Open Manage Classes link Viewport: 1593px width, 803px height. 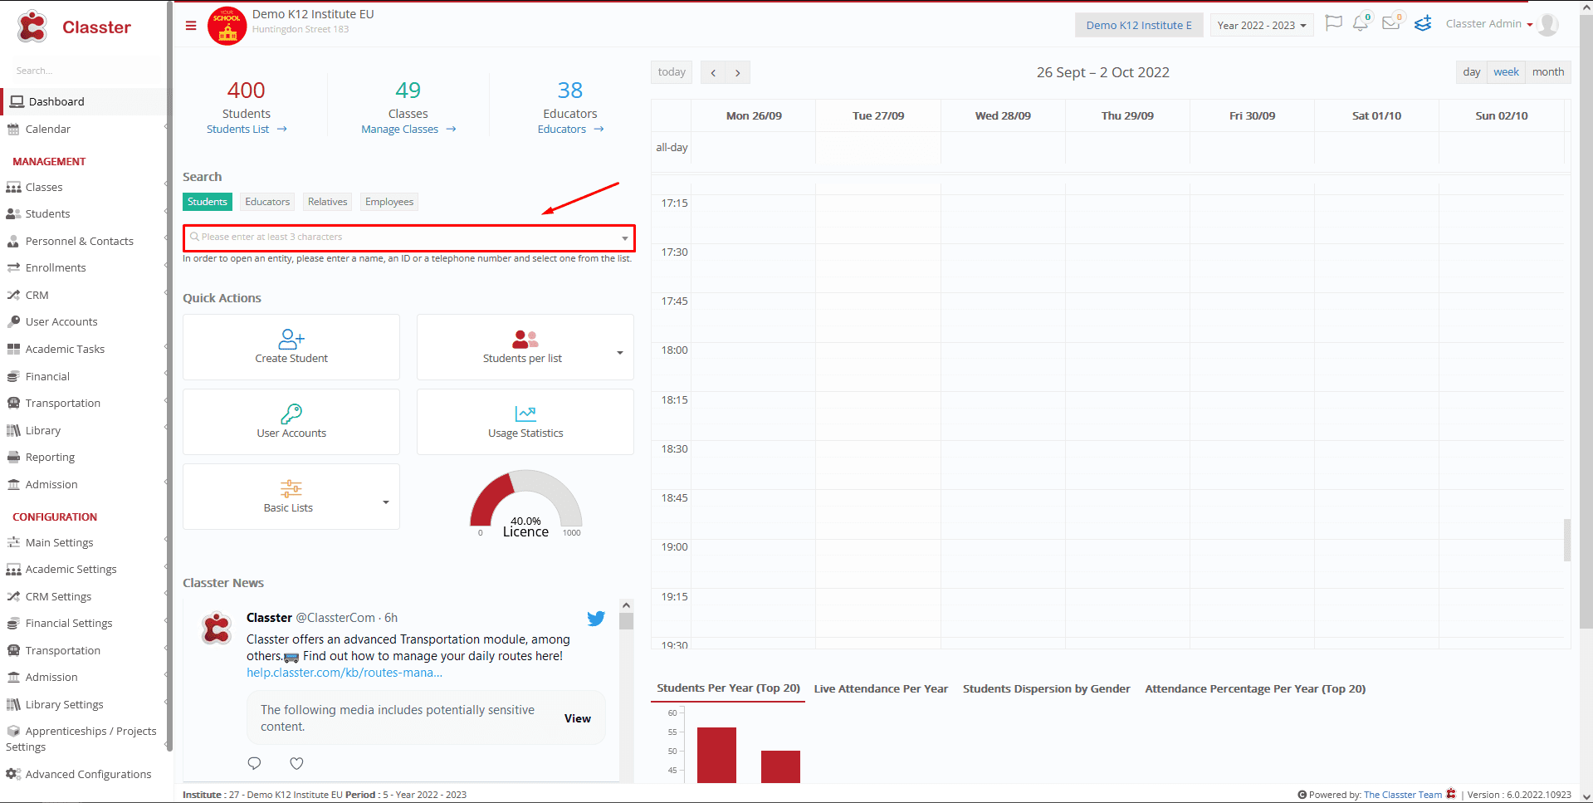tap(408, 129)
